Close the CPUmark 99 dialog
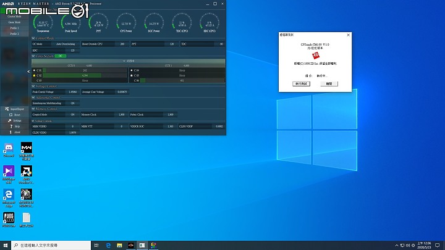 click(348, 35)
